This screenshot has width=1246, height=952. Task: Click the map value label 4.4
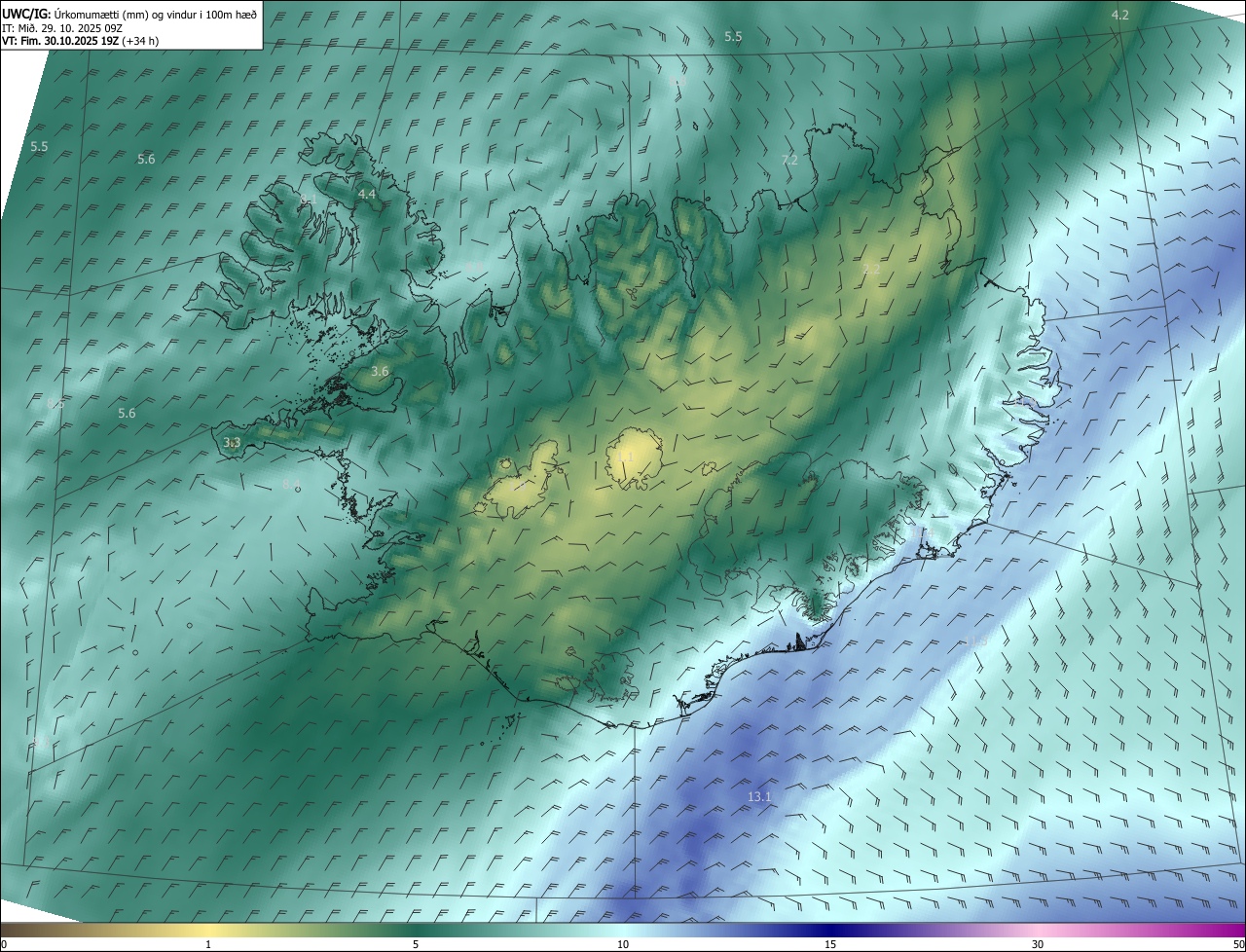(367, 195)
